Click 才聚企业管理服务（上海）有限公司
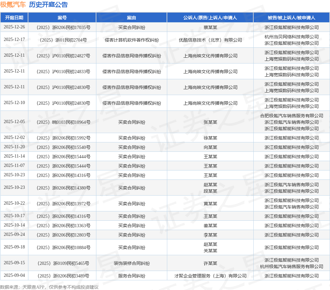 pos(210,276)
